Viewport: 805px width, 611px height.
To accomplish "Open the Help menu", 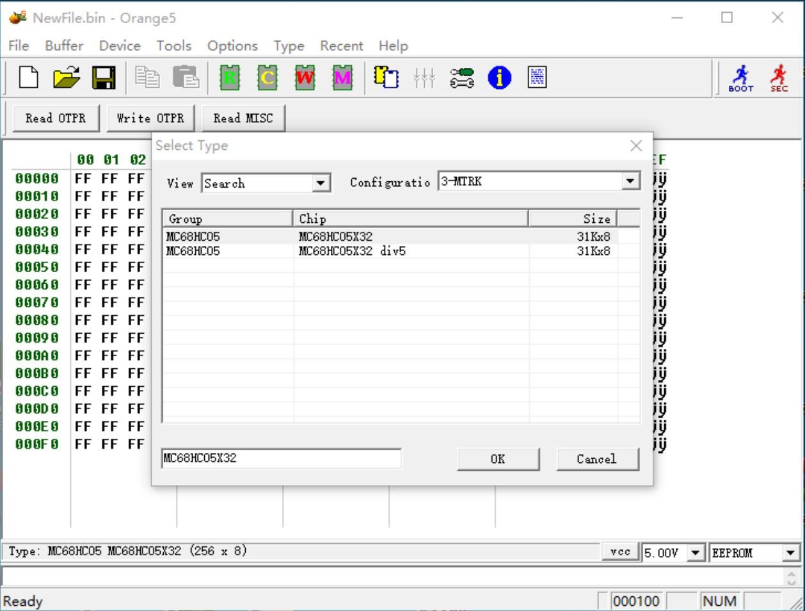I will tap(393, 45).
